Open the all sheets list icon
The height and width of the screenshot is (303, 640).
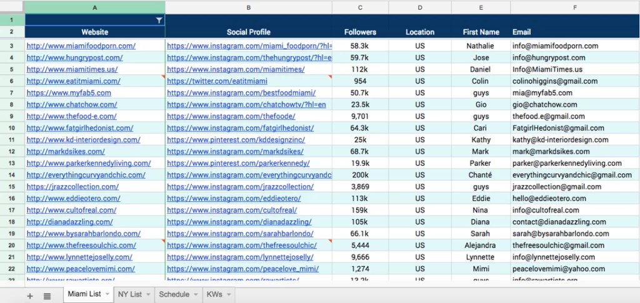point(47,296)
